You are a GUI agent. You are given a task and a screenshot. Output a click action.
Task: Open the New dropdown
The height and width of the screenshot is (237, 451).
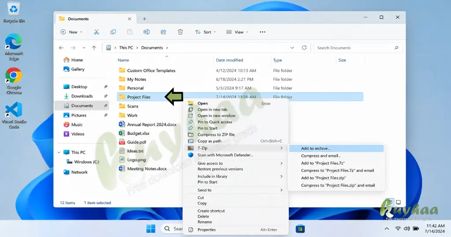pos(71,32)
